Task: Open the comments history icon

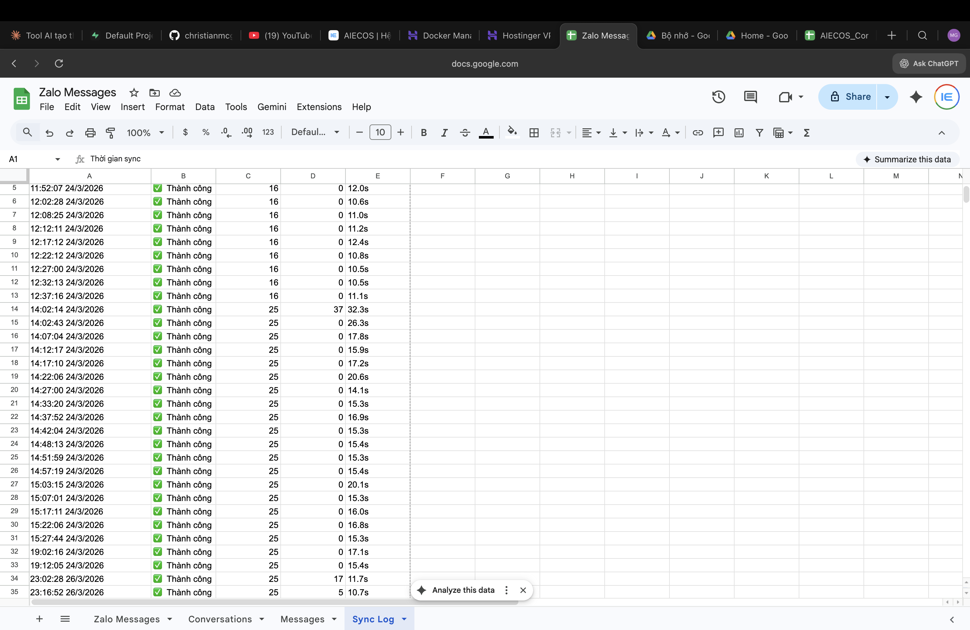Action: pos(750,97)
